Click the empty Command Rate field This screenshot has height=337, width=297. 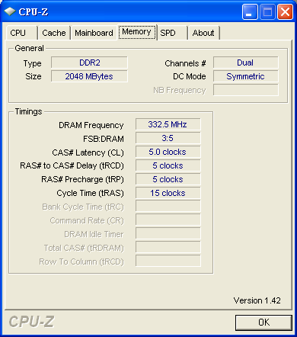click(x=168, y=220)
